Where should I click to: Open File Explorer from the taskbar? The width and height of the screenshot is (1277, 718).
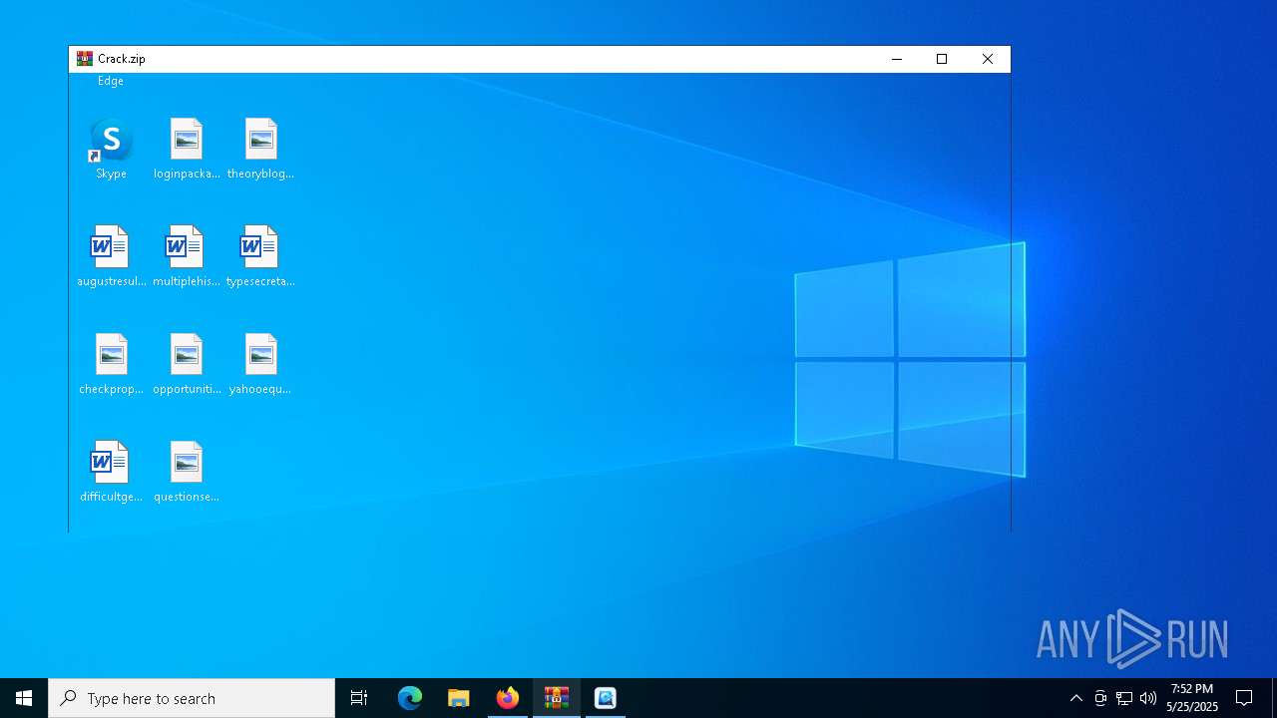pos(459,698)
